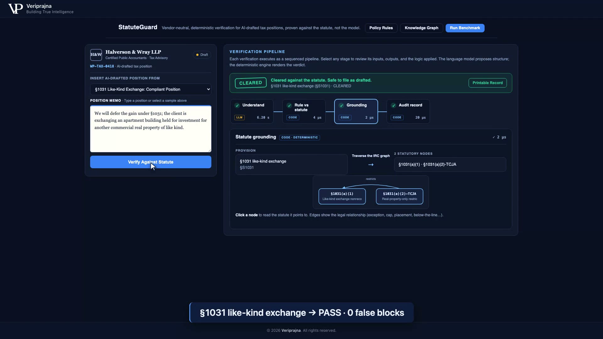Click the Audit record checkmark icon

pyautogui.click(x=394, y=105)
